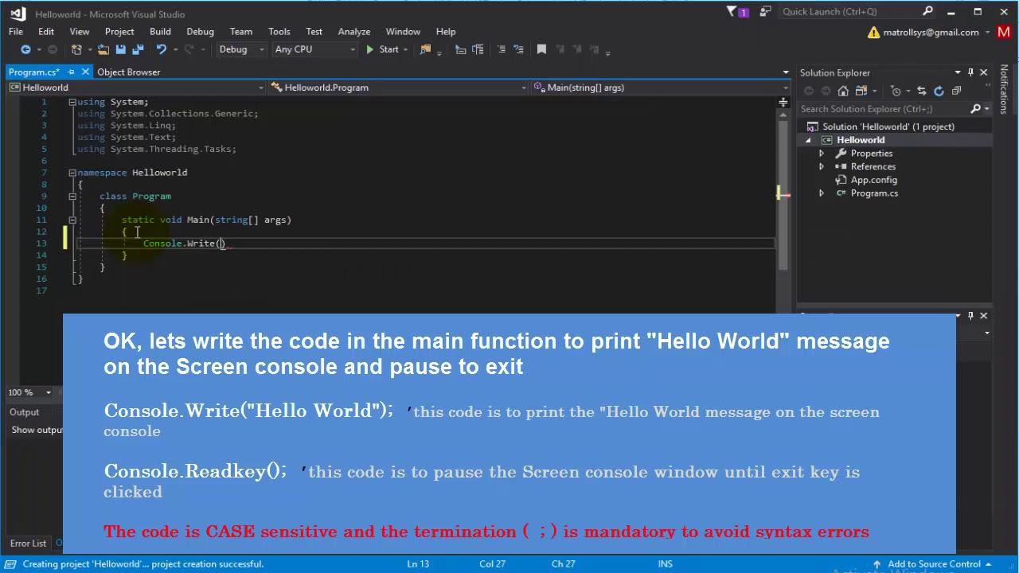
Task: Open the Debug menu
Action: 200,31
